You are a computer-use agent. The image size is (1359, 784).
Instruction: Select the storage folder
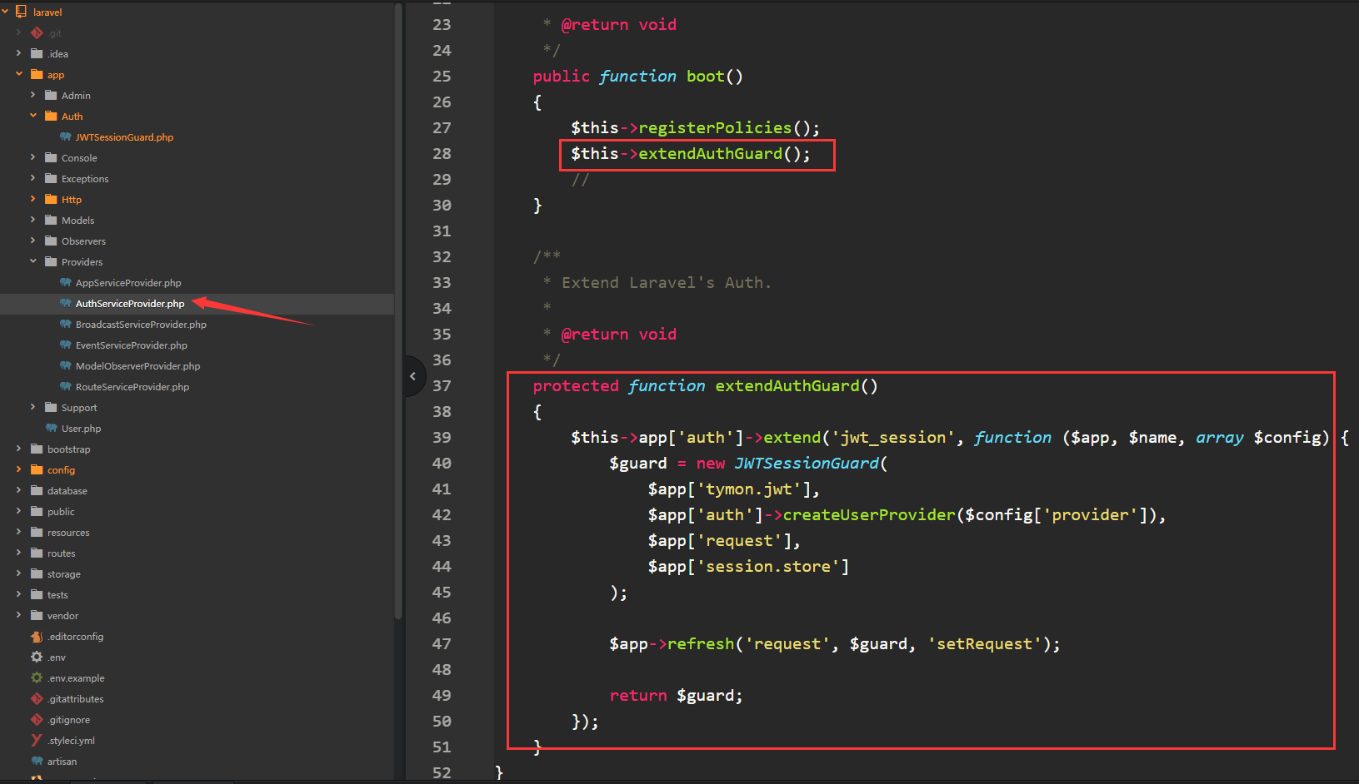(x=63, y=574)
